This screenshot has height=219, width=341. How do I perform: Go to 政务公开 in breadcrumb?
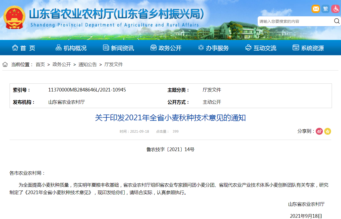[x=62, y=65]
